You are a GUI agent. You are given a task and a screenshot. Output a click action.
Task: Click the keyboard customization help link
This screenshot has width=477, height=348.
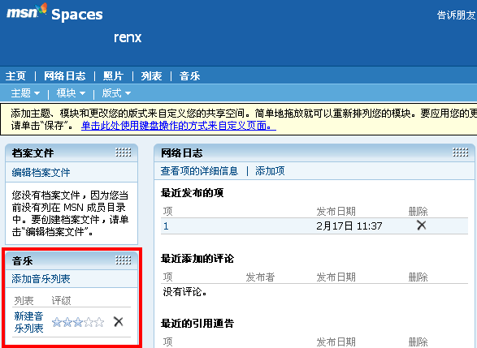[179, 126]
